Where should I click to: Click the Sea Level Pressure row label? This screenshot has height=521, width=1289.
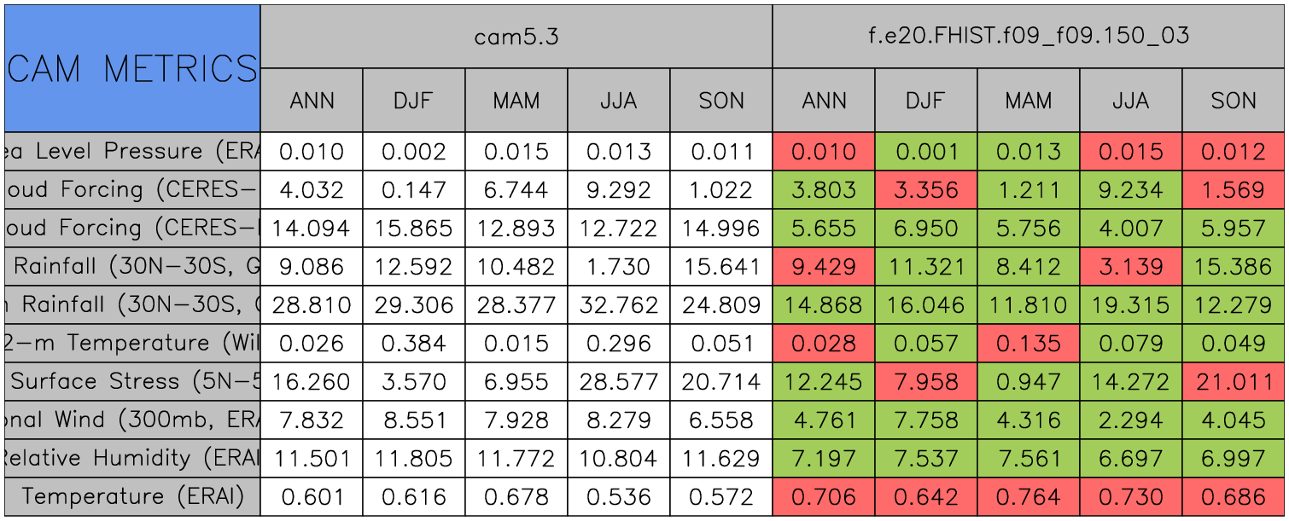click(131, 151)
